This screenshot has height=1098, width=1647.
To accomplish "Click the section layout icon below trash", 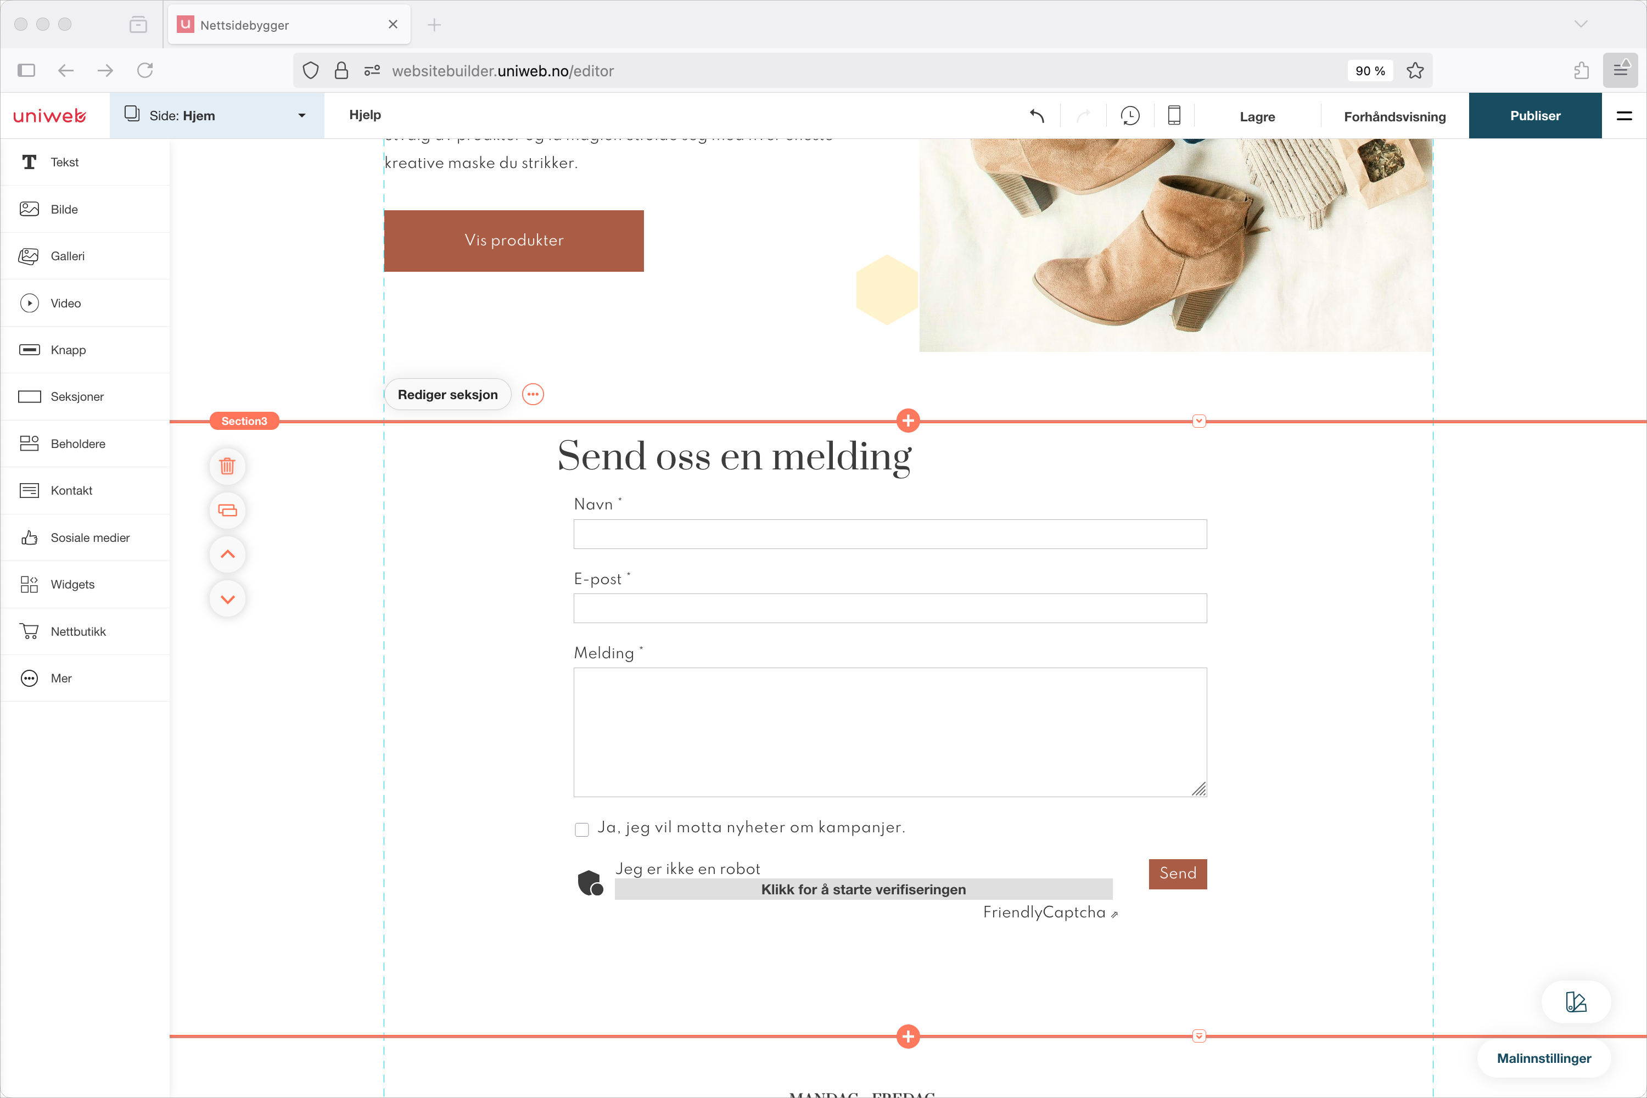I will point(228,510).
